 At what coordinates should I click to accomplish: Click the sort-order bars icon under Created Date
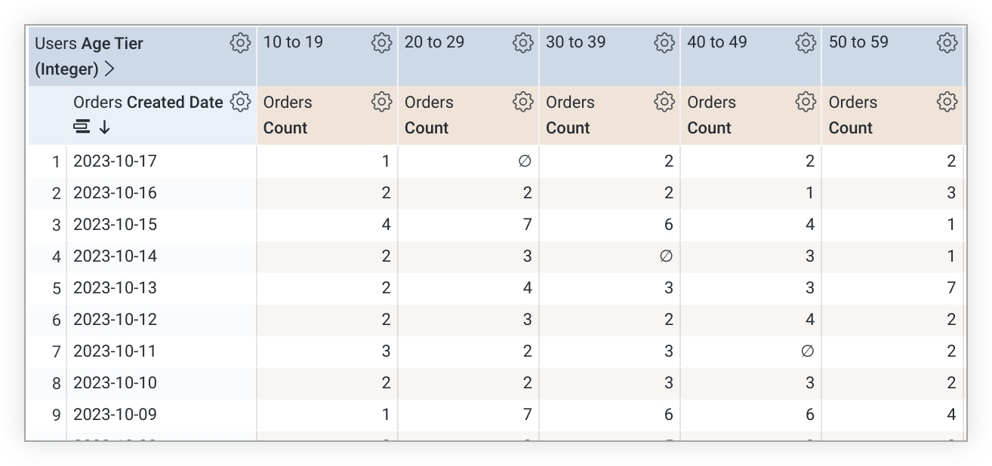point(82,127)
